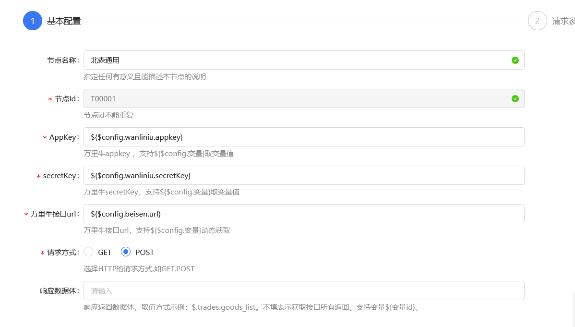
Task: Click the 请求方式 field label
Action: [x=62, y=253]
